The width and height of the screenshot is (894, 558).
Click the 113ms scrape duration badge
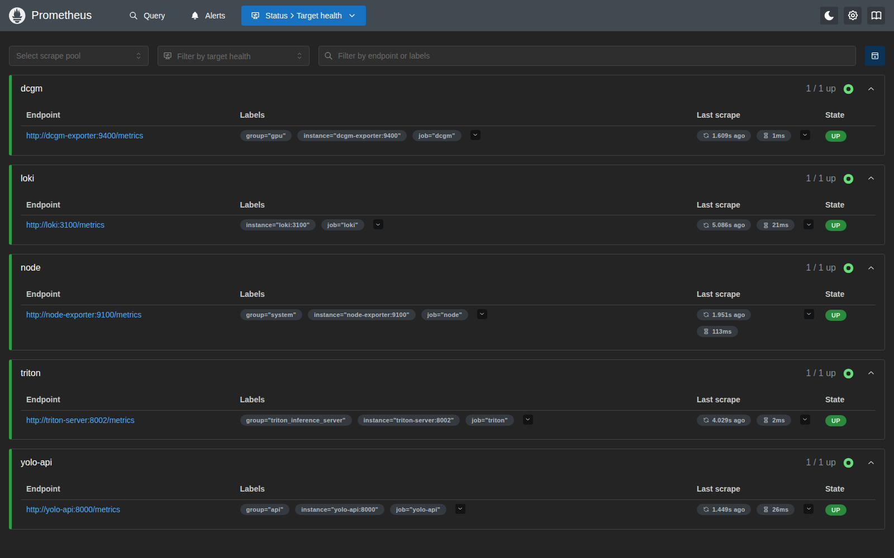pyautogui.click(x=717, y=331)
